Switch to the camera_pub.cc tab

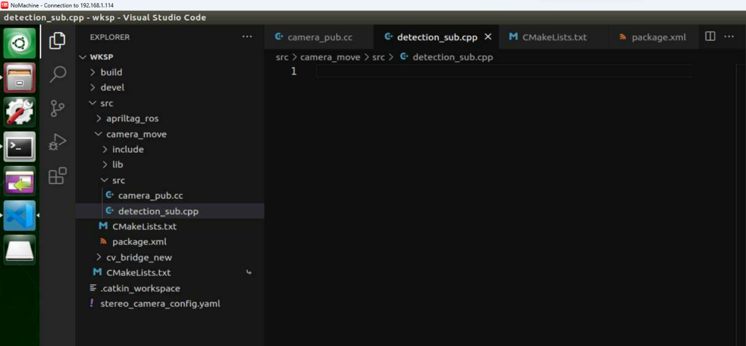[x=319, y=37]
